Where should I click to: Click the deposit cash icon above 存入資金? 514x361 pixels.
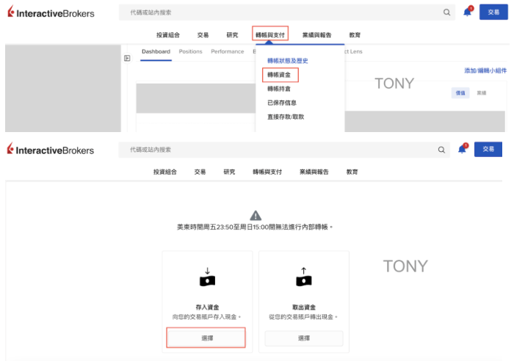pos(207,277)
